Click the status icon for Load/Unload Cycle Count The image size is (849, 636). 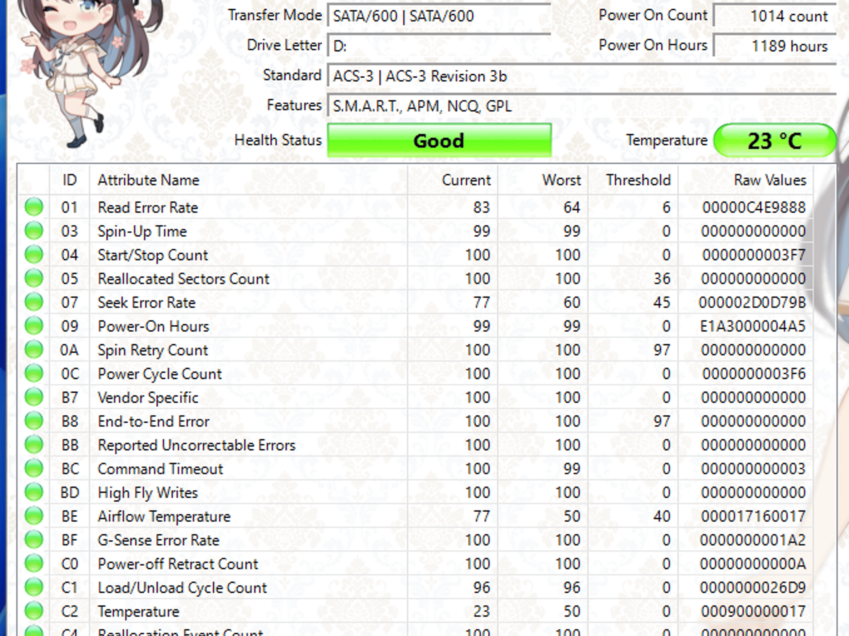click(34, 588)
